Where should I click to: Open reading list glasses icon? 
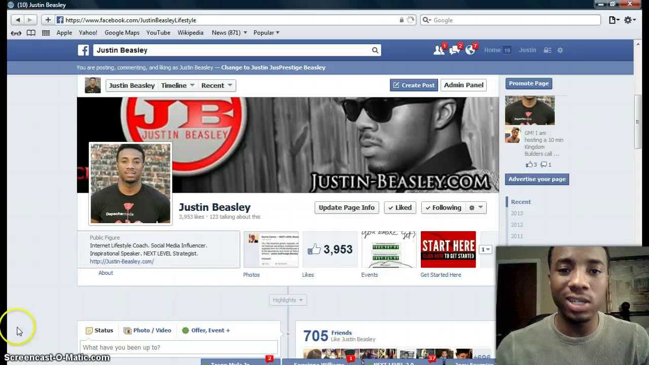[x=16, y=32]
